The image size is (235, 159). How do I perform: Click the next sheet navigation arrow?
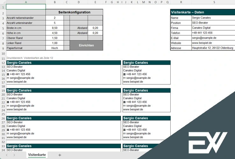coord(14,155)
